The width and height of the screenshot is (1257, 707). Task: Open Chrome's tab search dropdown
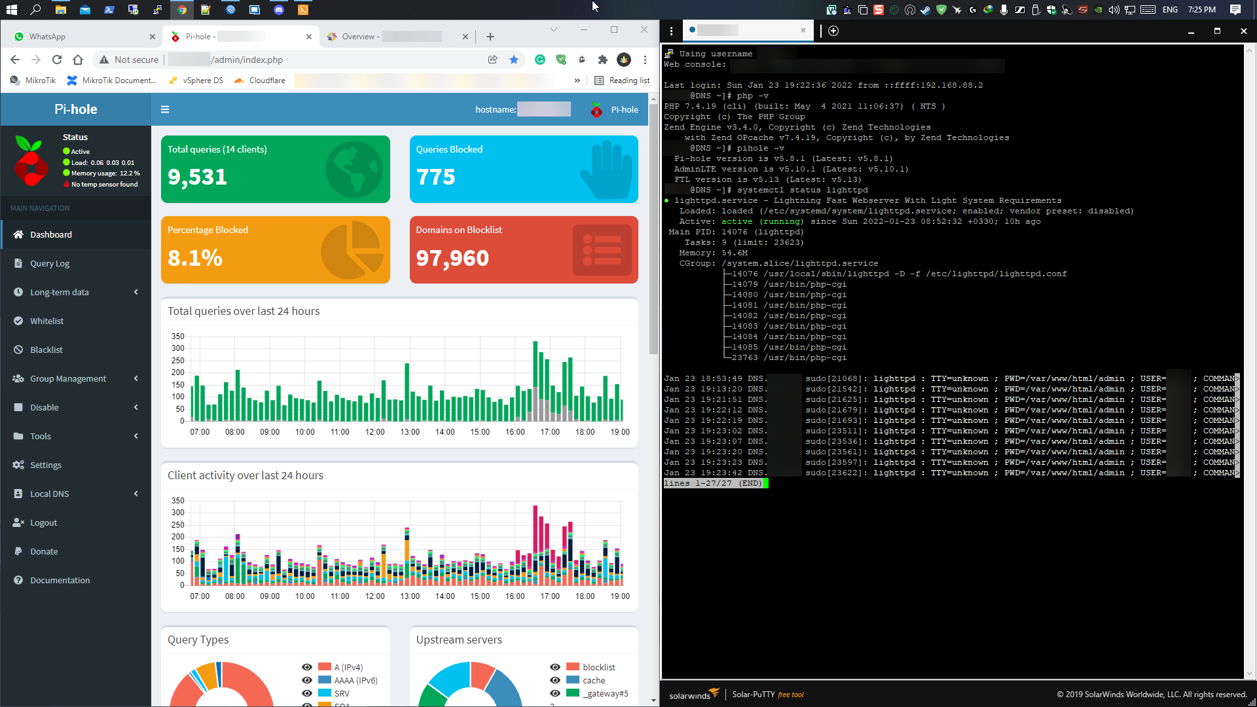[x=554, y=29]
